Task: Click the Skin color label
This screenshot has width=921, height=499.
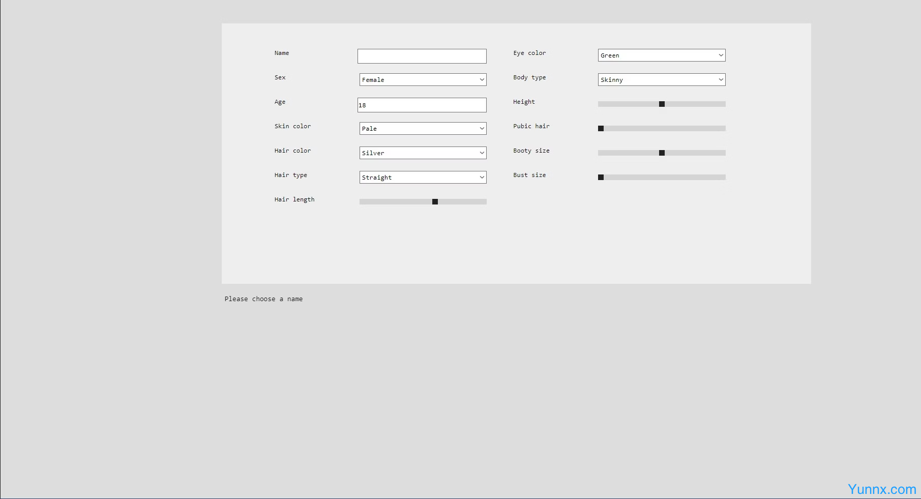Action: click(292, 126)
